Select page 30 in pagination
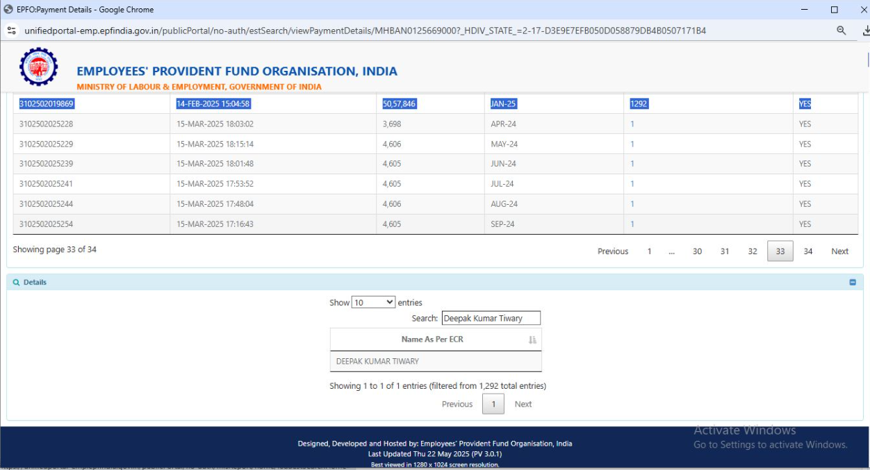The height and width of the screenshot is (470, 870). point(697,251)
